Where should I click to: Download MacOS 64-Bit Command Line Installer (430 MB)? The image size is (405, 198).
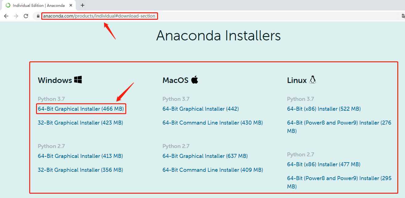click(x=213, y=123)
